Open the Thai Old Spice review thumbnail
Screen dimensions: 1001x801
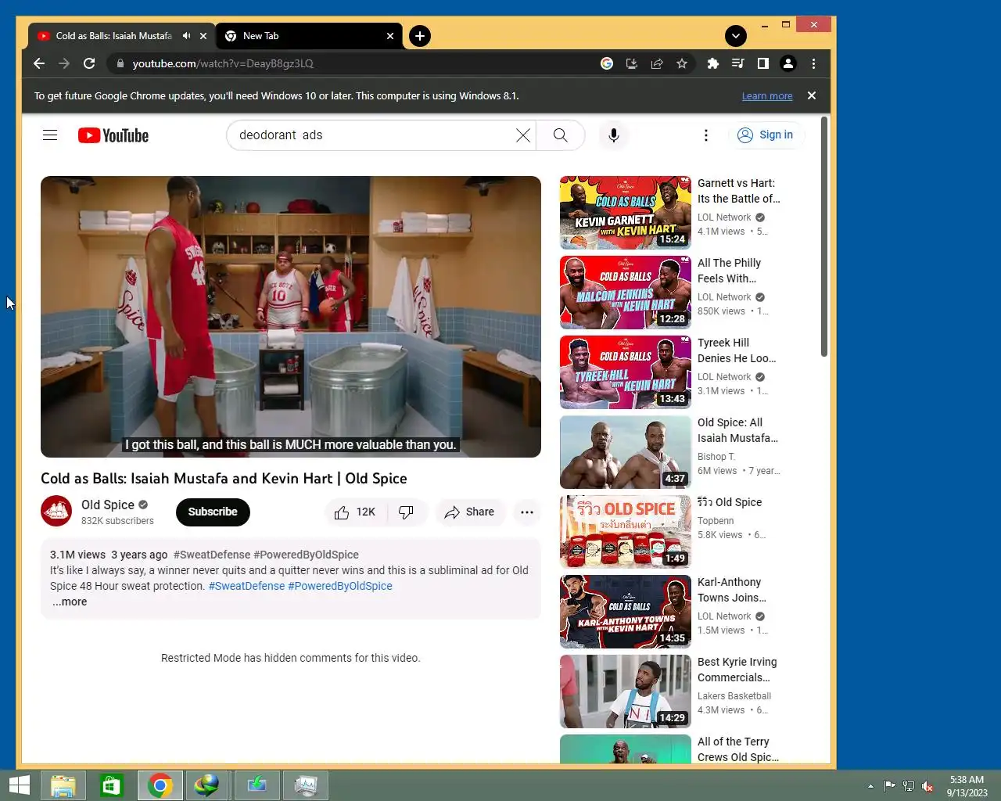626,532
